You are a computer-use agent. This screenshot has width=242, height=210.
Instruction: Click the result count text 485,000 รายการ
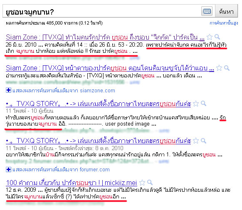62,23
